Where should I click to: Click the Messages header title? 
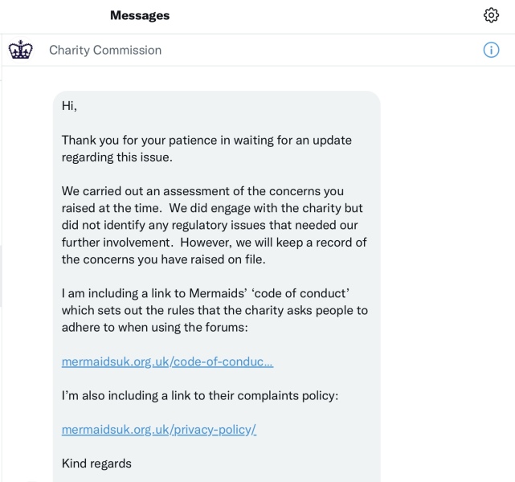[x=140, y=15]
